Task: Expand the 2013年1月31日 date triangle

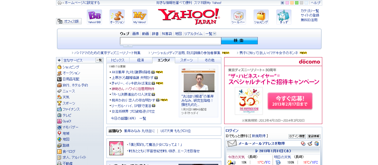Action: tap(257, 151)
